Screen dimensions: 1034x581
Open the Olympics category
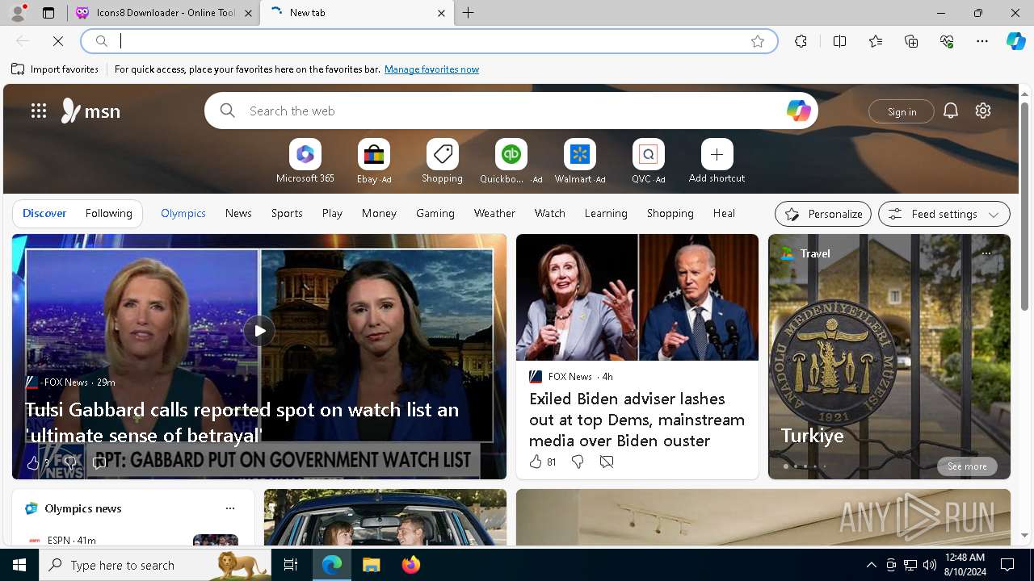pos(183,213)
